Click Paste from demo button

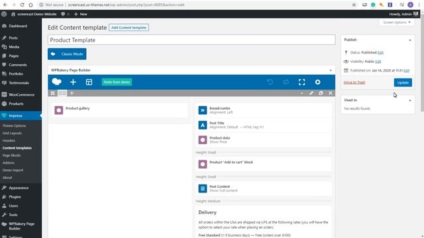click(117, 82)
